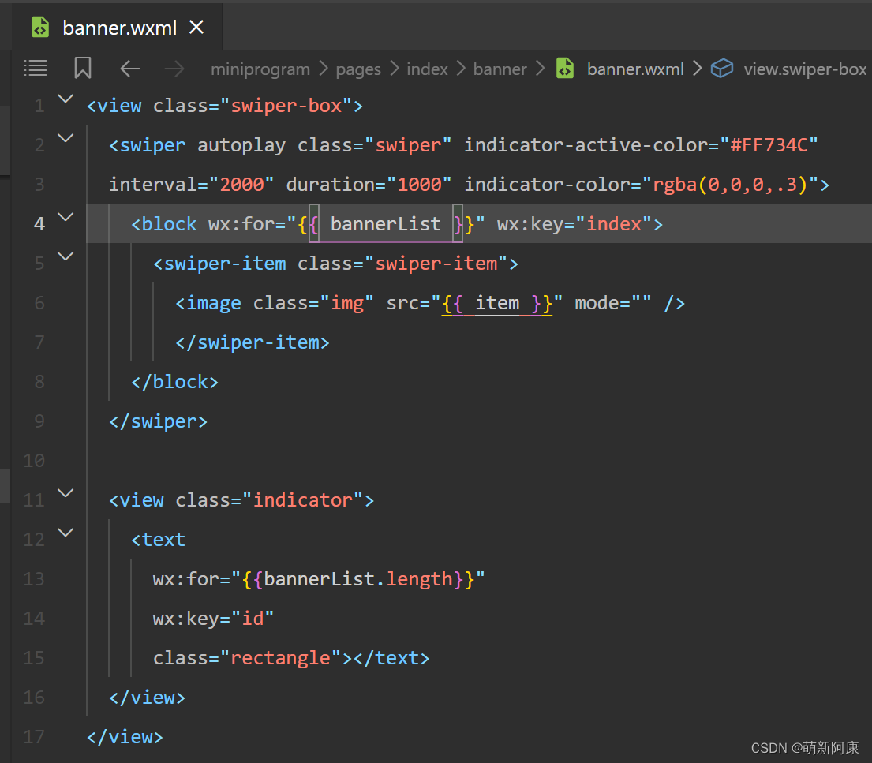Click the opening <text tag on line 12
Screen dimensions: 872x763
[158, 540]
